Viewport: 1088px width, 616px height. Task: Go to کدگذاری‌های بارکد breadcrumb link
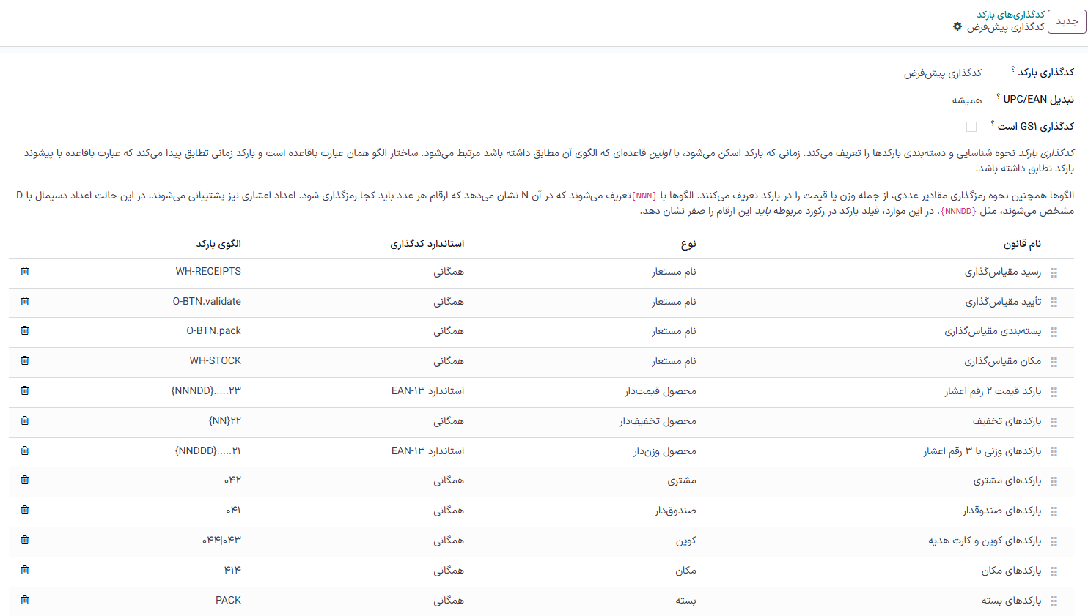pyautogui.click(x=1010, y=15)
